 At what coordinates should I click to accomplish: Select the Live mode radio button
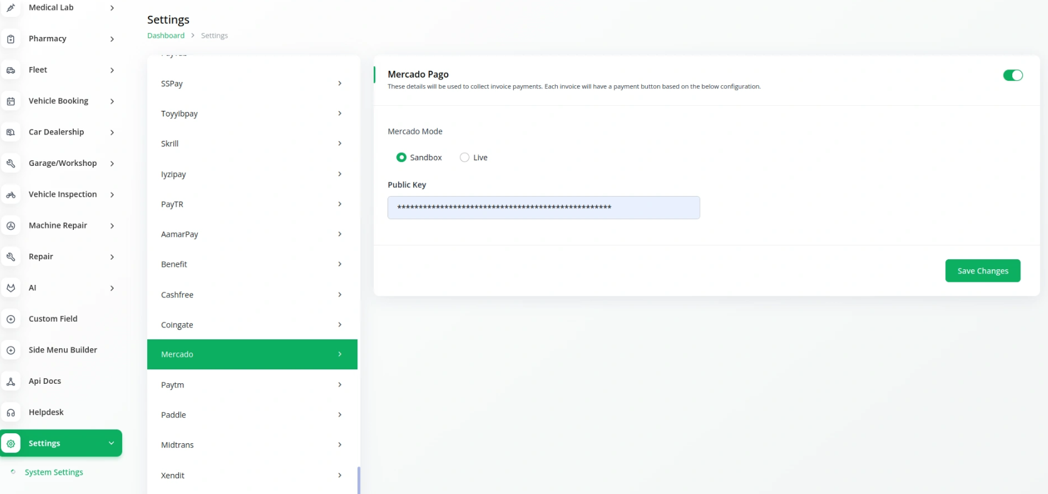[465, 157]
